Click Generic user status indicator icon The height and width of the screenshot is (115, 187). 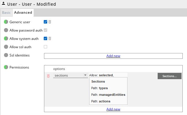(x=6, y=22)
